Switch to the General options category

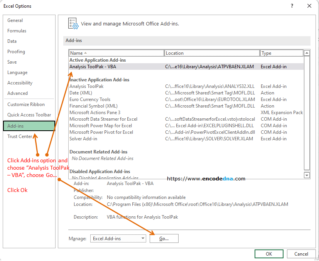[x=15, y=20]
